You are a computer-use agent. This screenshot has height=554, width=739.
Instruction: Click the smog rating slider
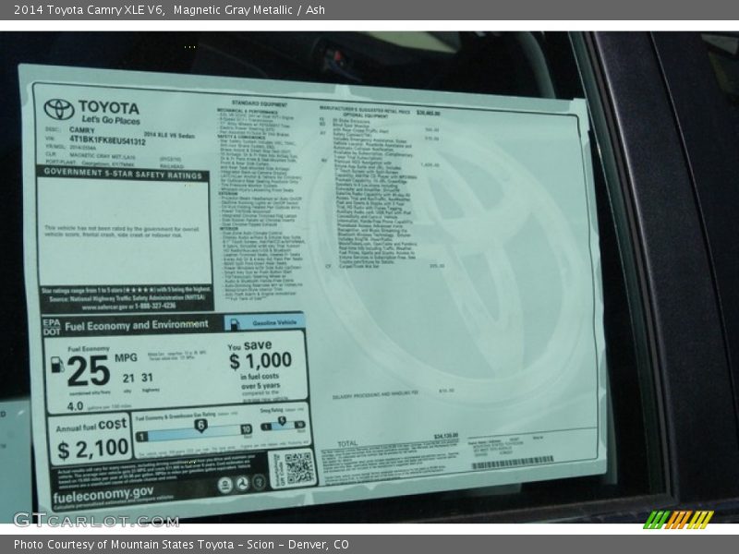(283, 424)
